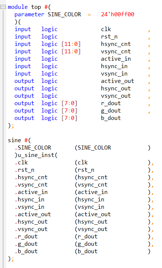Click the 'output' keyword on active_out line

pos(24,81)
